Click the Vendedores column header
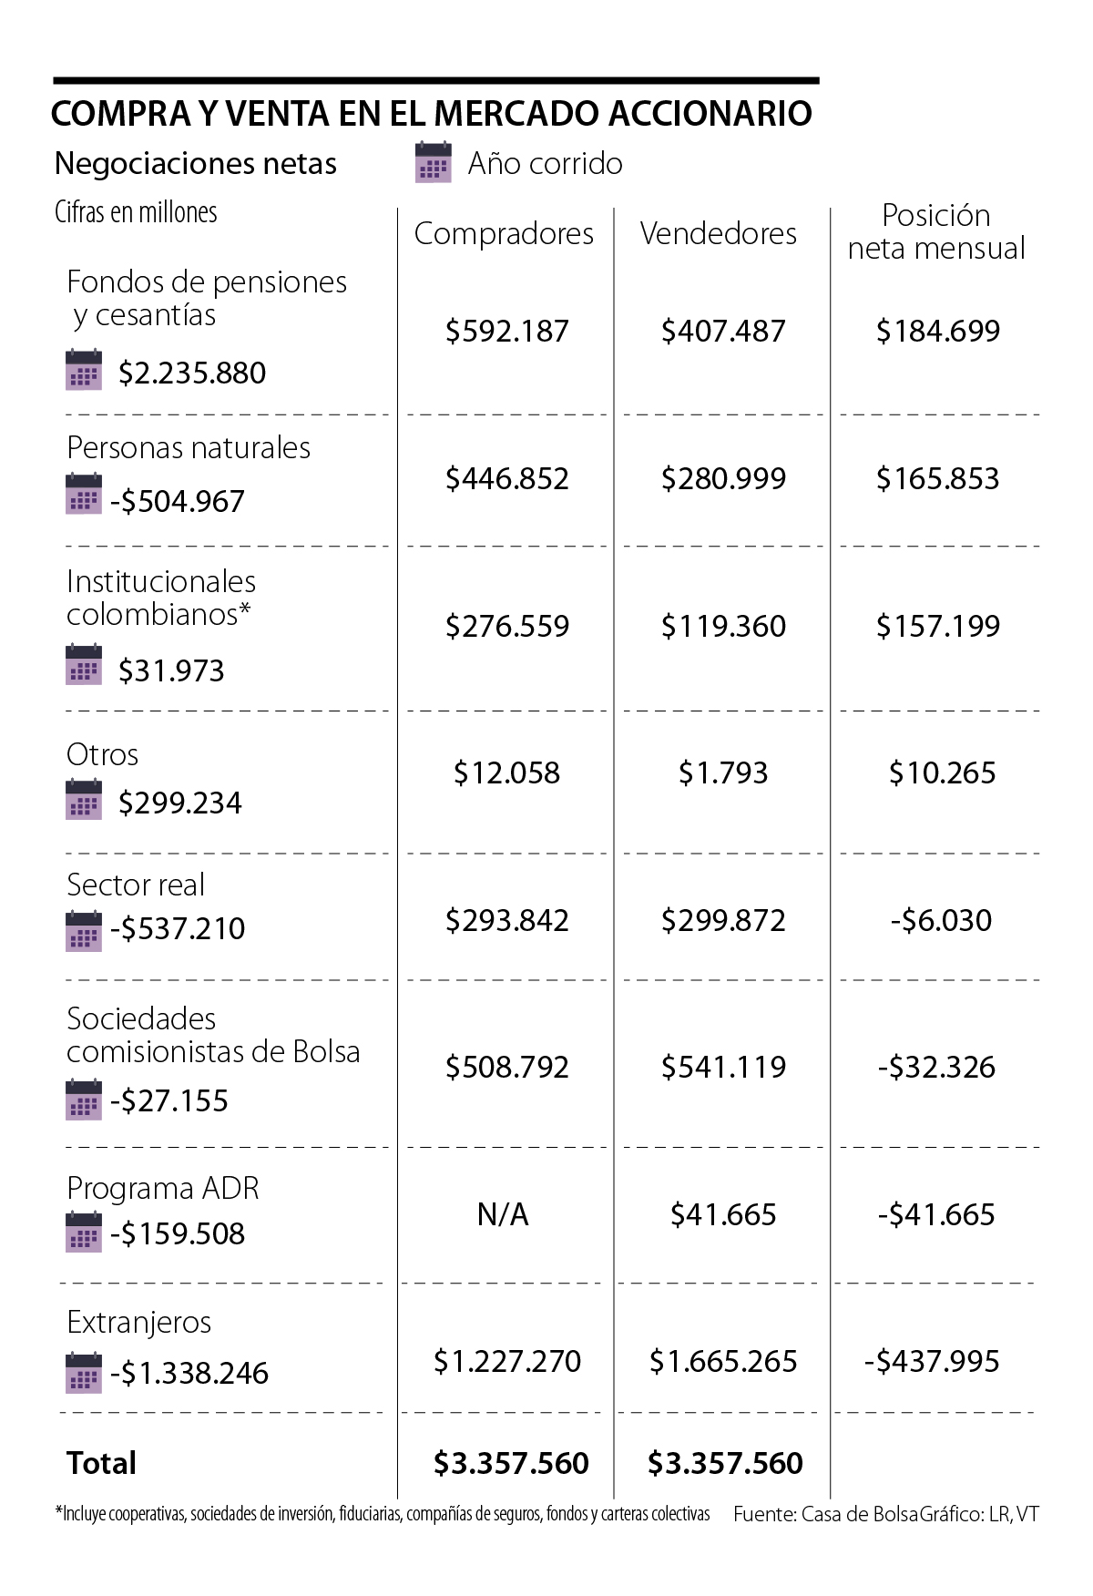 pos(718,233)
